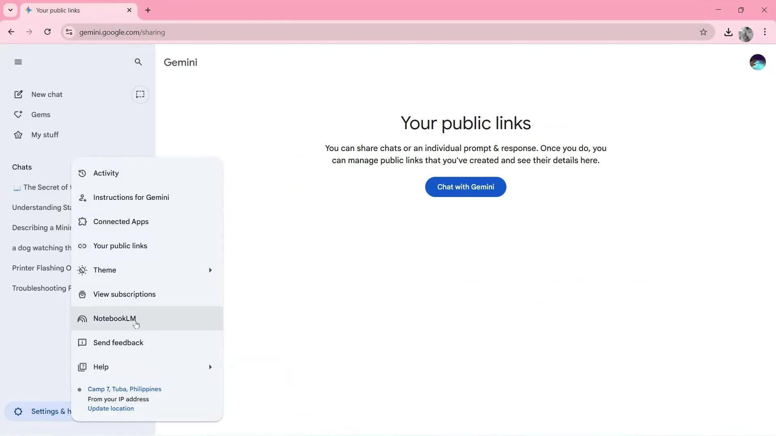Click the Update location link

coord(111,408)
